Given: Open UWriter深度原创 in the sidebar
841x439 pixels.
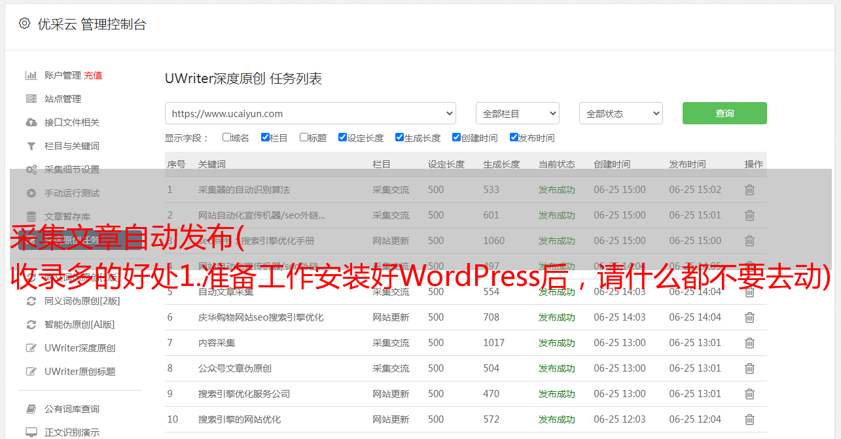Looking at the screenshot, I should click(x=80, y=348).
